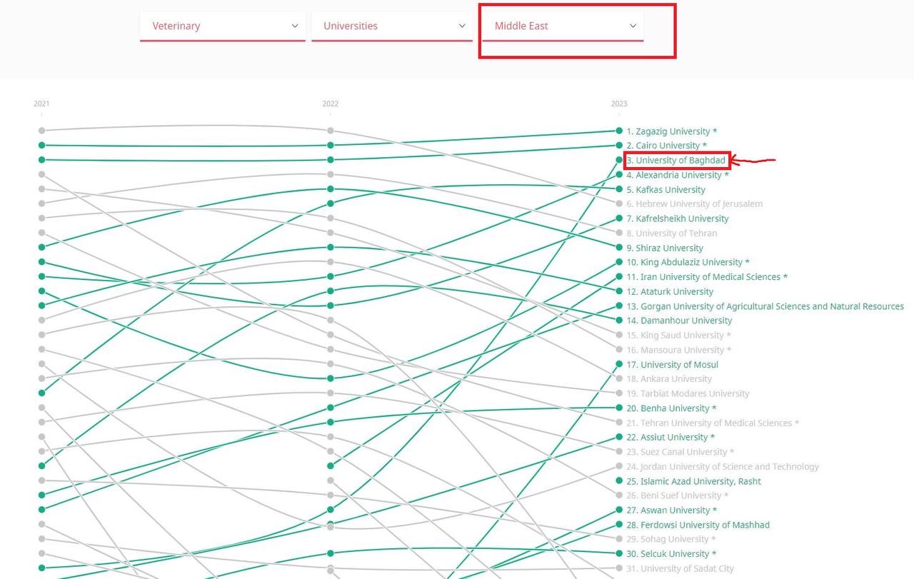Select the Kafkas University entry
914x579 pixels.
(x=670, y=190)
